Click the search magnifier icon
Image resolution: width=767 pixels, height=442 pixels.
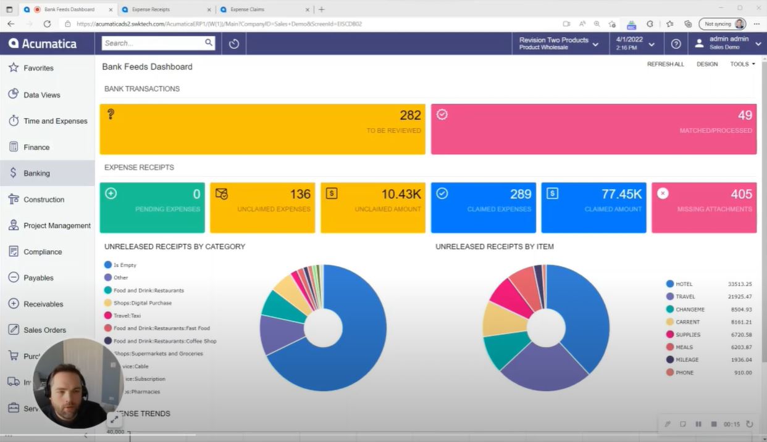pos(209,43)
